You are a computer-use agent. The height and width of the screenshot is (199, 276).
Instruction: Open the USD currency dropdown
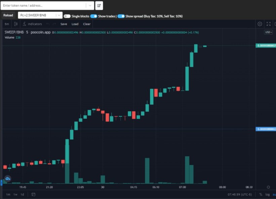click(x=268, y=32)
